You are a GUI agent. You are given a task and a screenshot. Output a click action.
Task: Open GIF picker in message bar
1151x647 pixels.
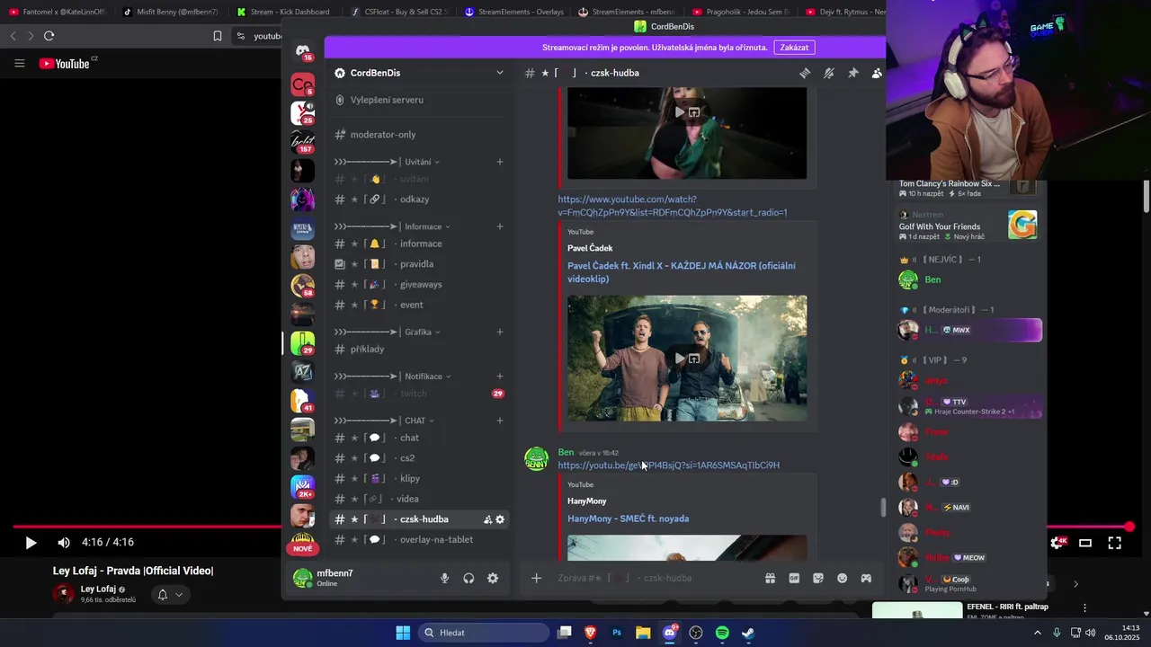pyautogui.click(x=794, y=578)
